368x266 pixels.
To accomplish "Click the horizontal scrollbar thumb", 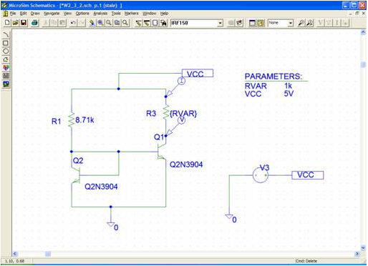I will click(x=48, y=254).
